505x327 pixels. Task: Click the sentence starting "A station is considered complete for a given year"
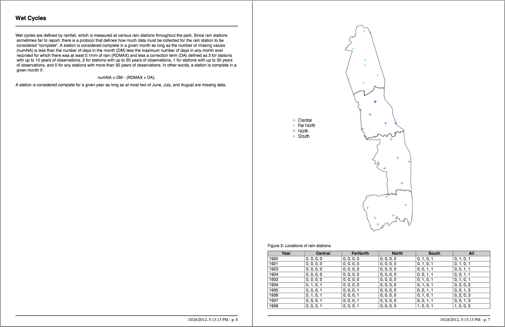tap(121, 85)
